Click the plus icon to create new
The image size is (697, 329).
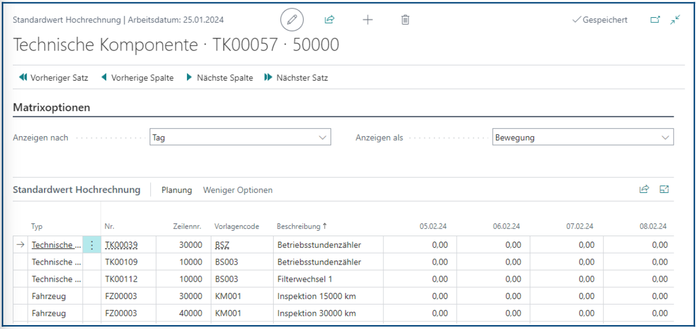pyautogui.click(x=368, y=19)
